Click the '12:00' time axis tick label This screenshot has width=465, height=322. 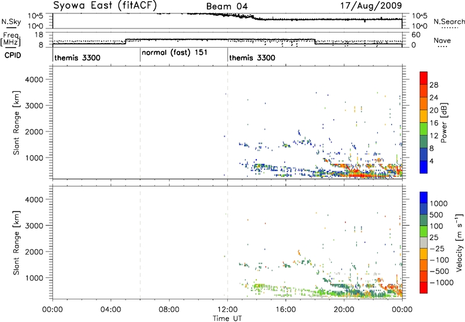click(227, 310)
